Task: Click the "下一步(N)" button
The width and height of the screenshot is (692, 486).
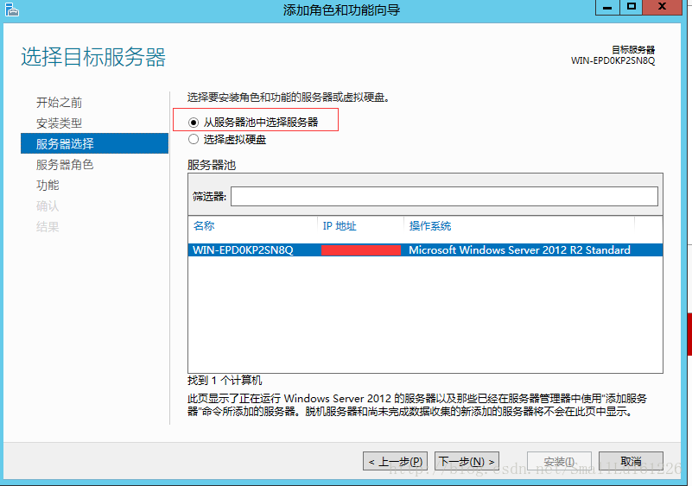Action: 467,461
